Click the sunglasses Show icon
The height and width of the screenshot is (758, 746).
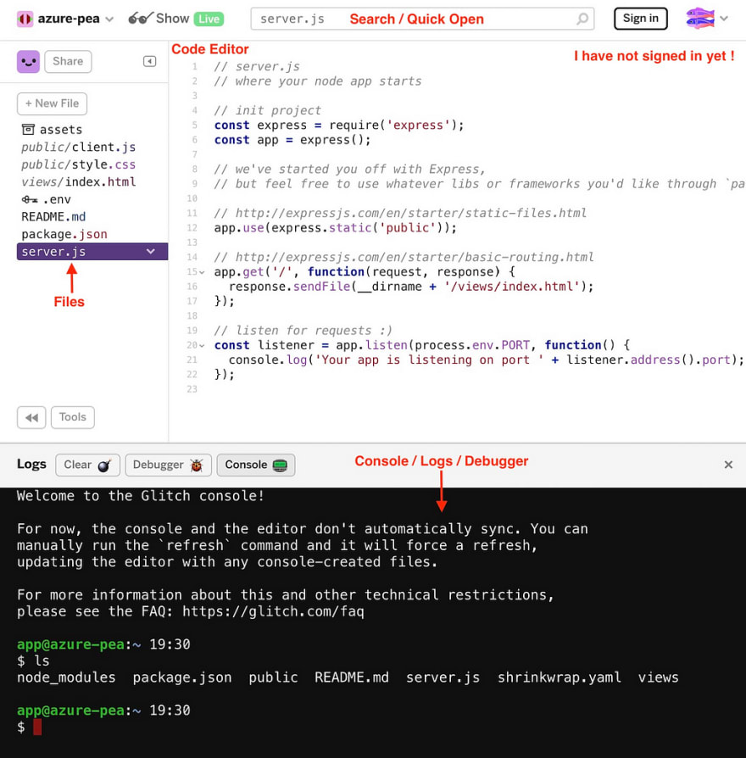click(141, 19)
